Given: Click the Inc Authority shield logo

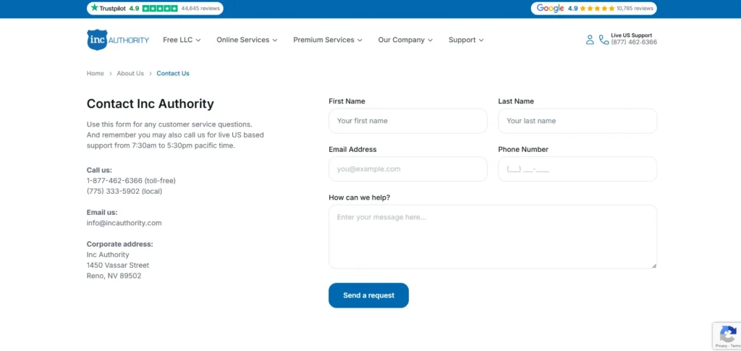Looking at the screenshot, I should click(96, 40).
